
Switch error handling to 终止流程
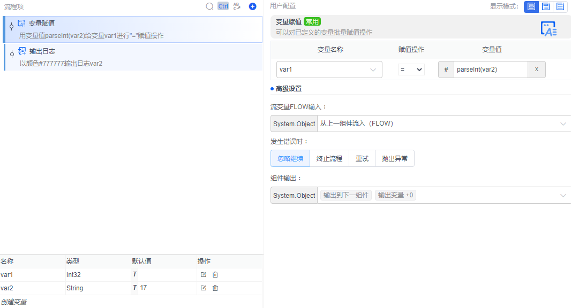[329, 158]
